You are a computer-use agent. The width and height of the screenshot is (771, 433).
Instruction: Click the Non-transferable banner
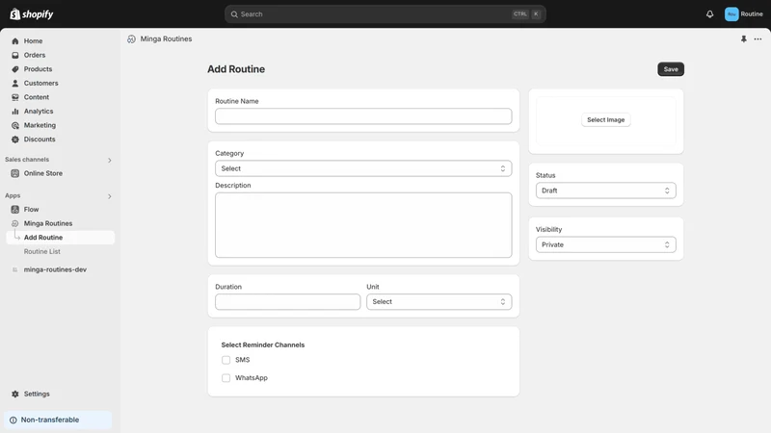(58, 420)
